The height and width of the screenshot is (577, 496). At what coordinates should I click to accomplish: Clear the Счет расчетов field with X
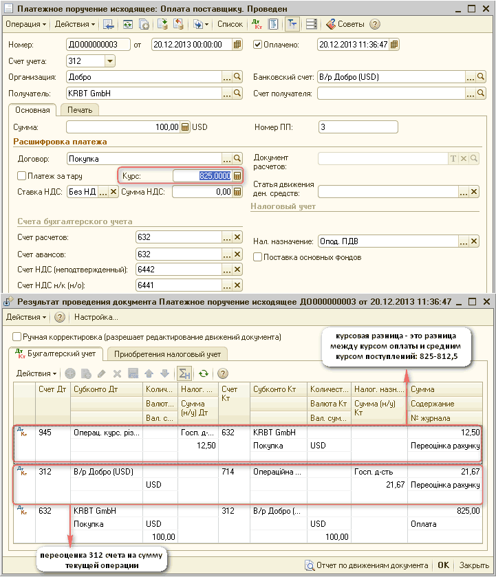click(x=237, y=237)
